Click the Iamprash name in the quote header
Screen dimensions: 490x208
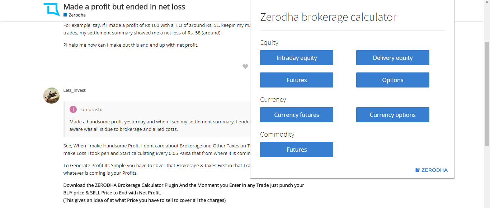(x=91, y=110)
